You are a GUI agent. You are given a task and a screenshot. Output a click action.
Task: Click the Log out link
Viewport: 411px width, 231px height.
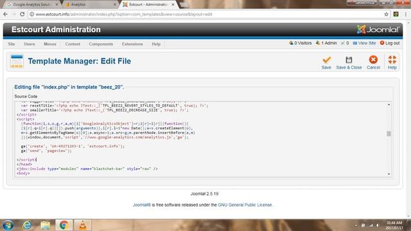tap(392, 43)
